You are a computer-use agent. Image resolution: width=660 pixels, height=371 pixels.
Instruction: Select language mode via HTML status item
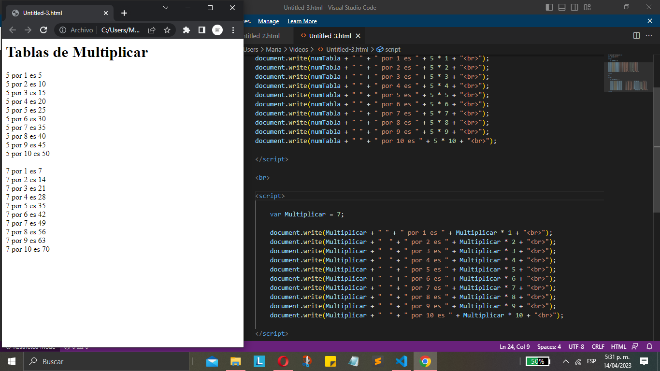coord(618,346)
